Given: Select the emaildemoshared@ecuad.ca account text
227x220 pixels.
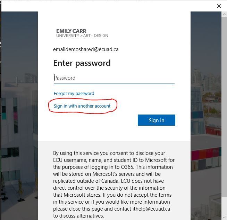Looking at the screenshot, I should (86, 49).
